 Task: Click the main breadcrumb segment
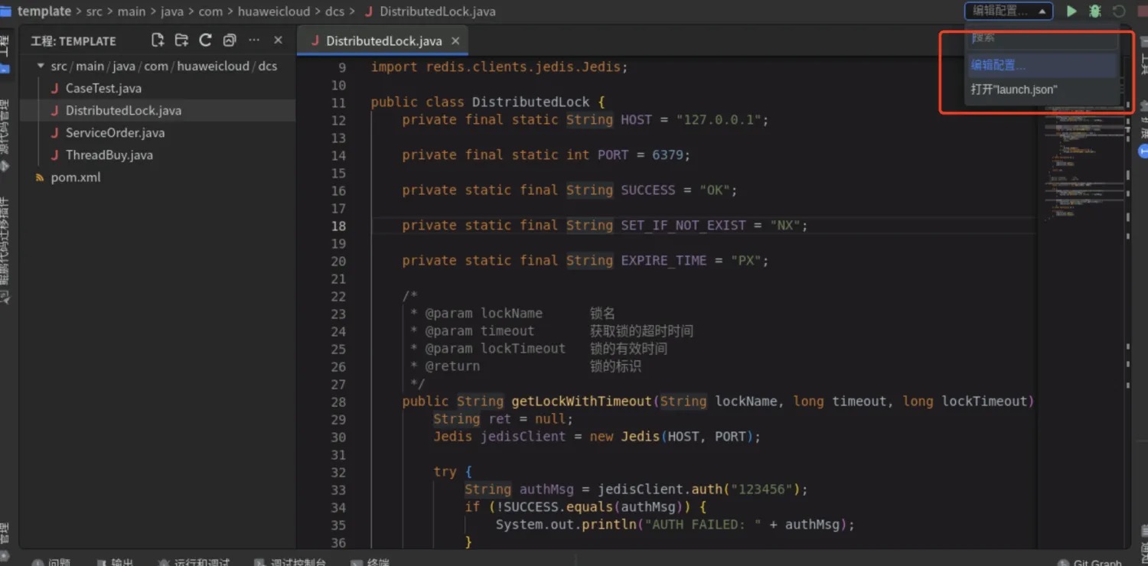[132, 11]
